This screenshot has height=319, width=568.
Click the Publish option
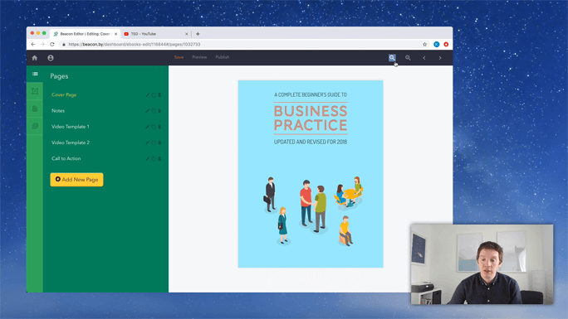coord(222,57)
